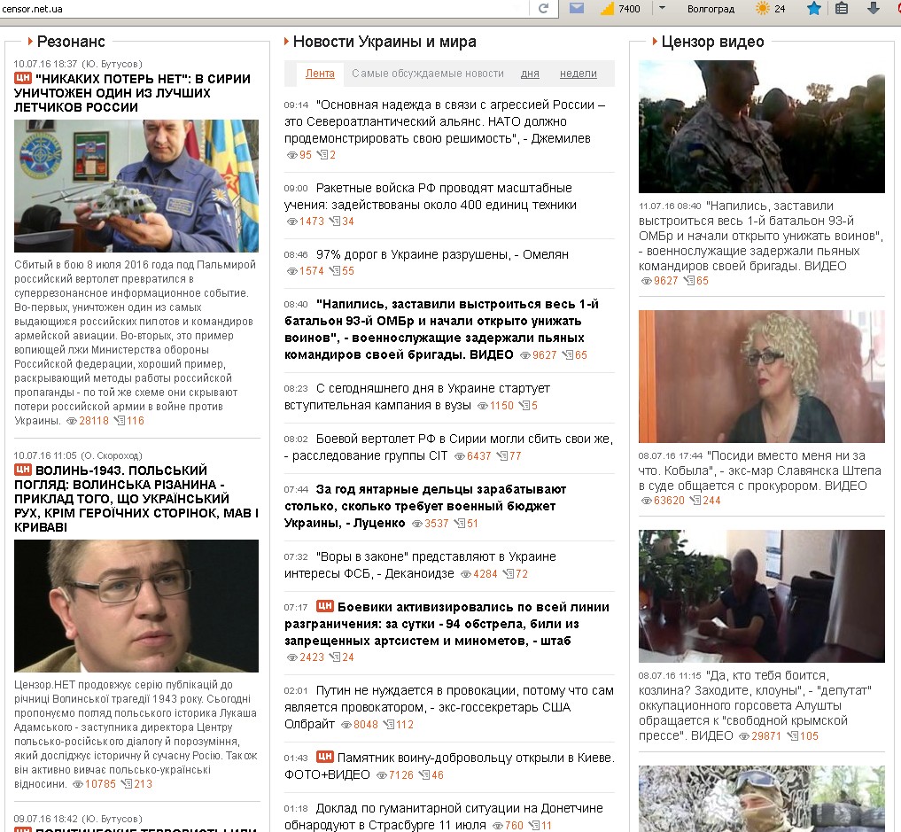Image resolution: width=901 pixels, height=832 pixels.
Task: Open comments count 116 under the Syria pilot article
Action: [x=128, y=421]
